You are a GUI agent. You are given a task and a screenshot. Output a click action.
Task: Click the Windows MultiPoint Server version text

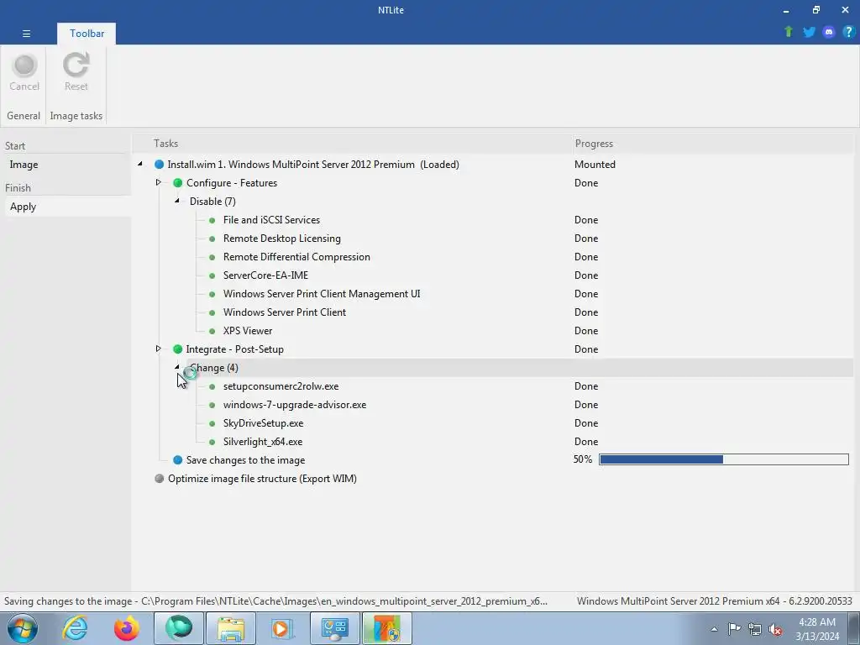pos(714,601)
